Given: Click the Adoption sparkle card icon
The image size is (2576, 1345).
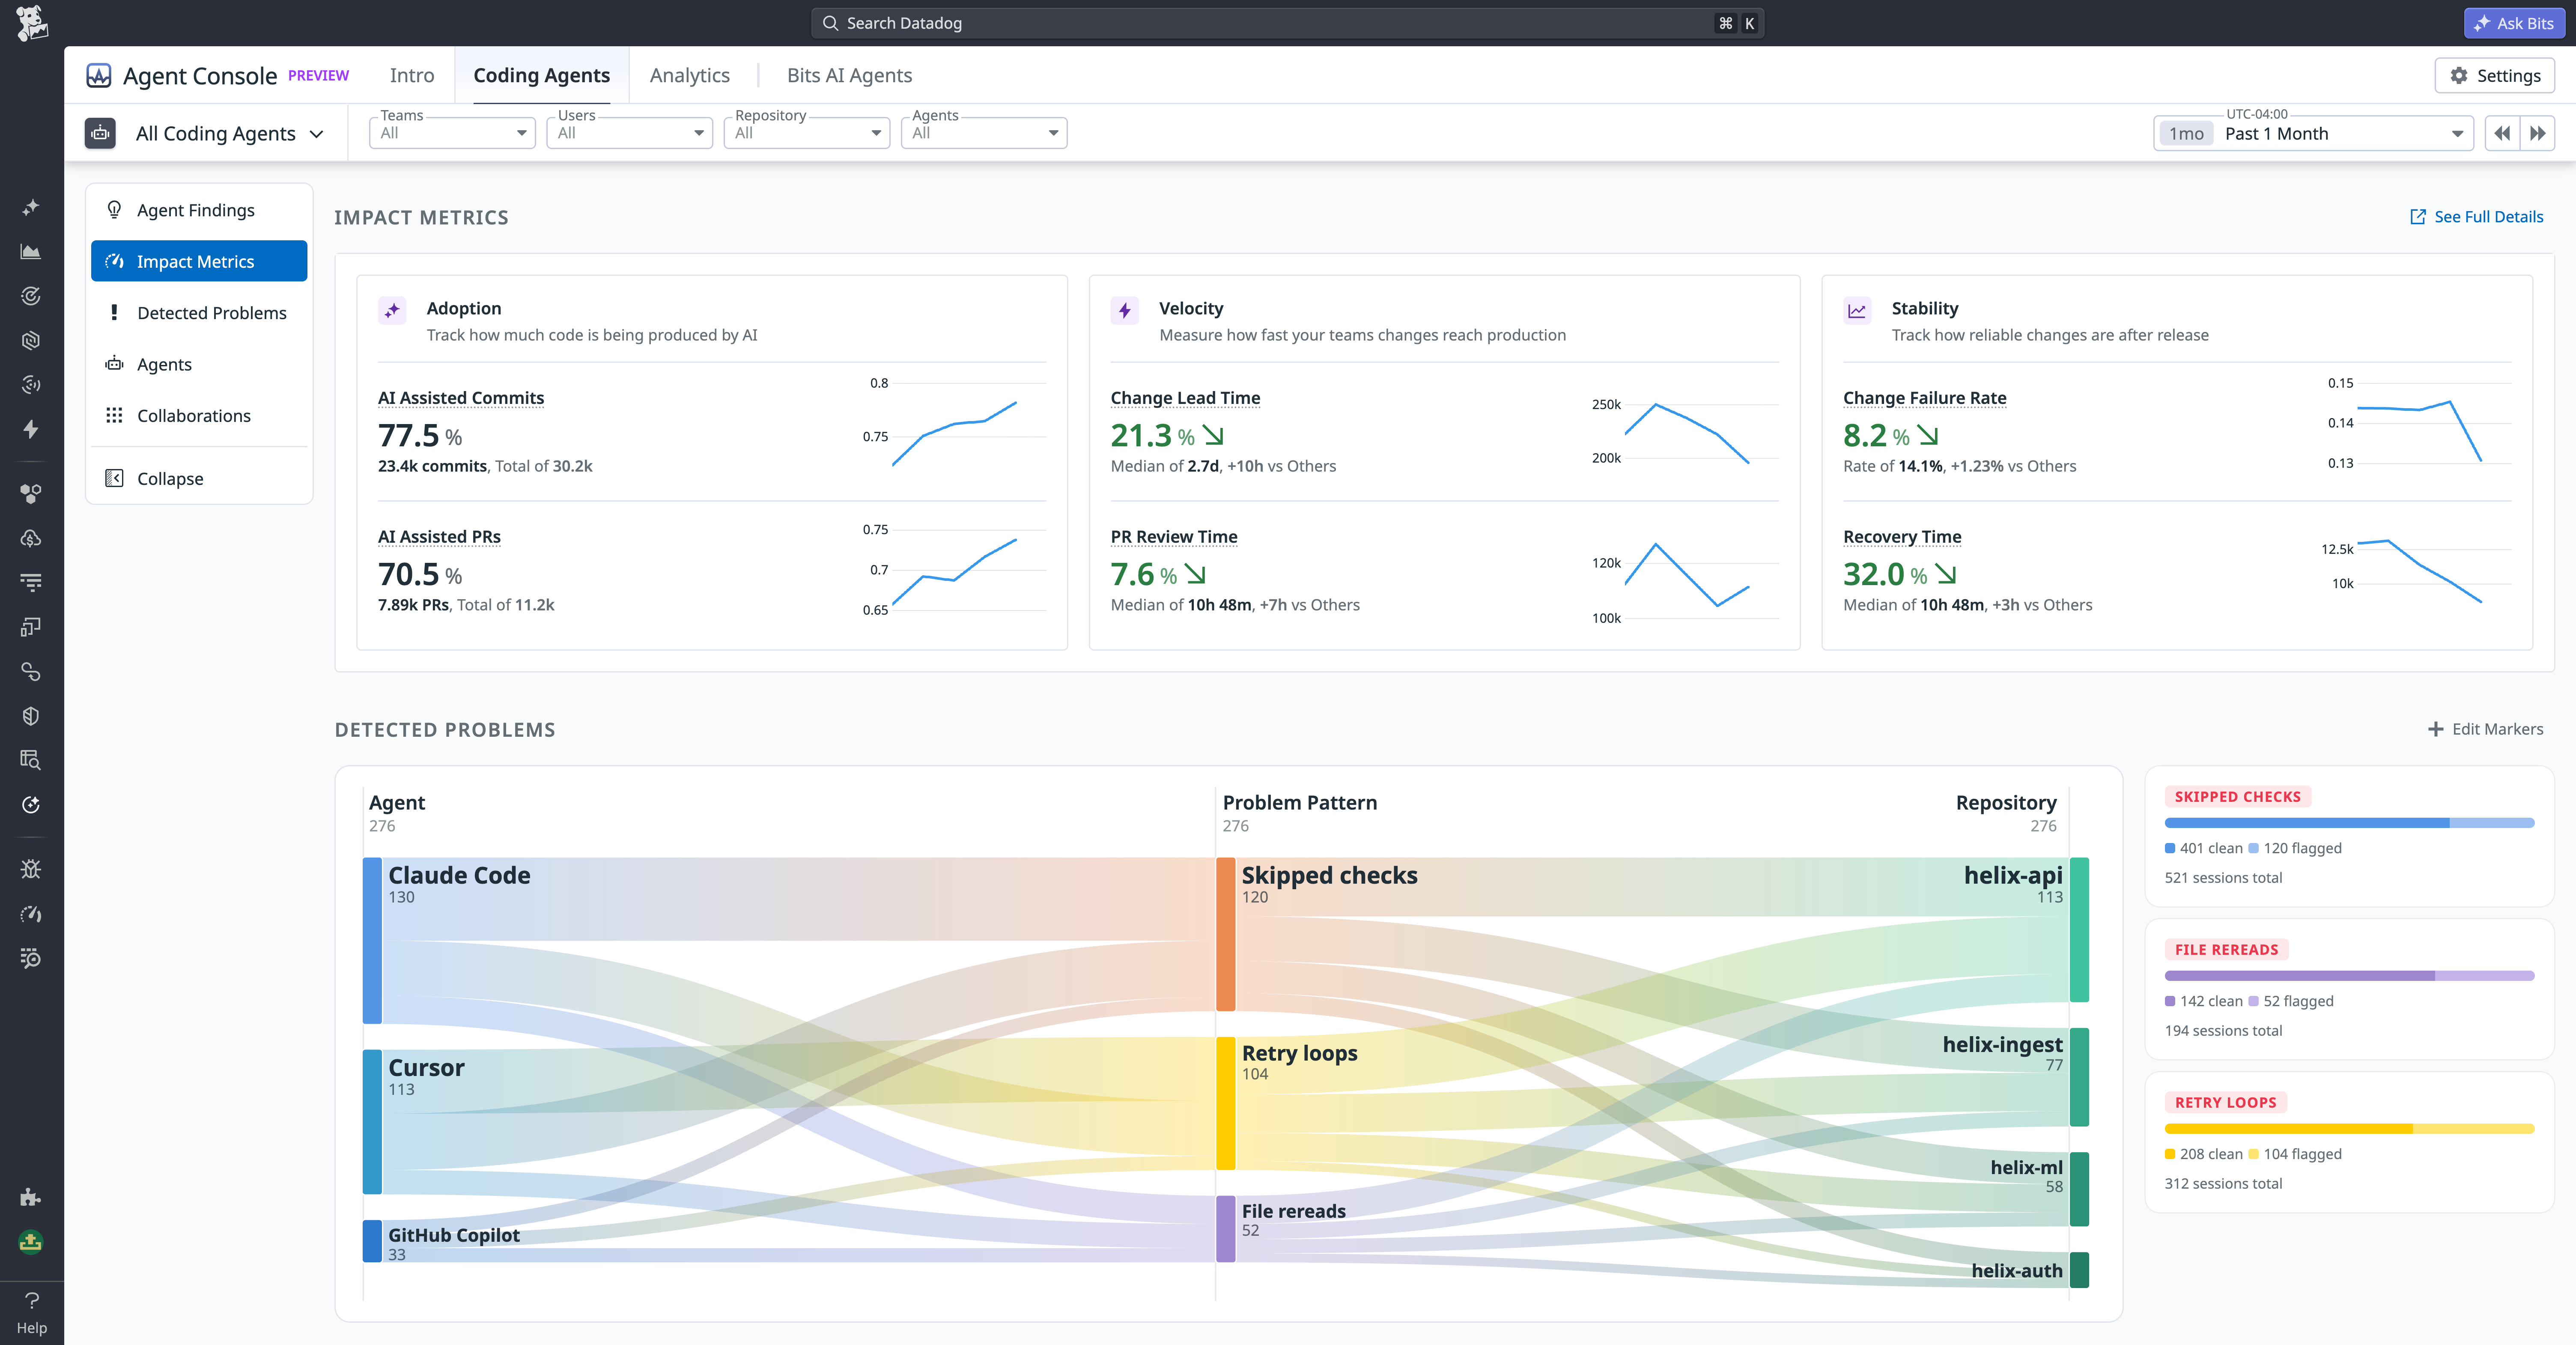Looking at the screenshot, I should coord(392,310).
